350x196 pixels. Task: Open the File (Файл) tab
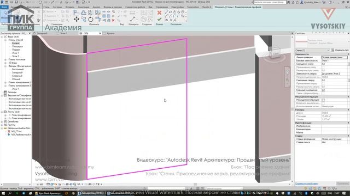pyautogui.click(x=4, y=7)
